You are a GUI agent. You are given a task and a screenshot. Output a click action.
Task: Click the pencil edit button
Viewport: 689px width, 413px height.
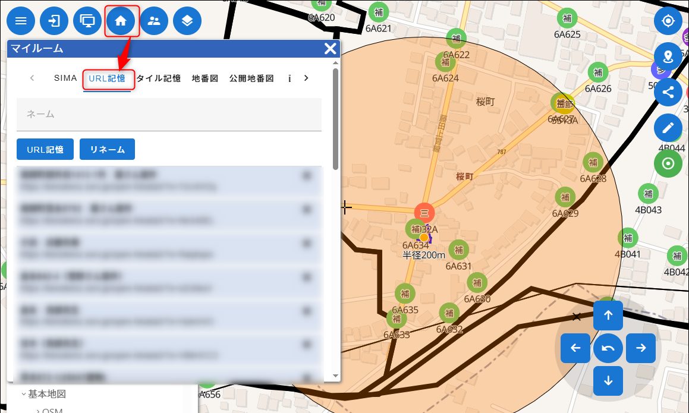(668, 128)
